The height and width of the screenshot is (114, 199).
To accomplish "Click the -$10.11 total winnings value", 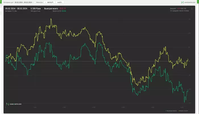I will click(x=63, y=9).
